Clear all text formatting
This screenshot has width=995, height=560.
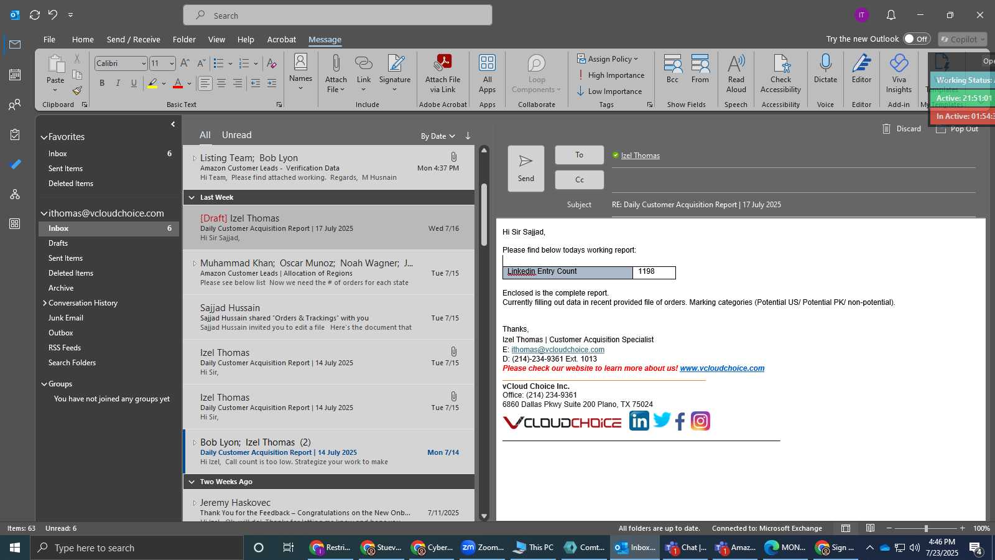[271, 63]
